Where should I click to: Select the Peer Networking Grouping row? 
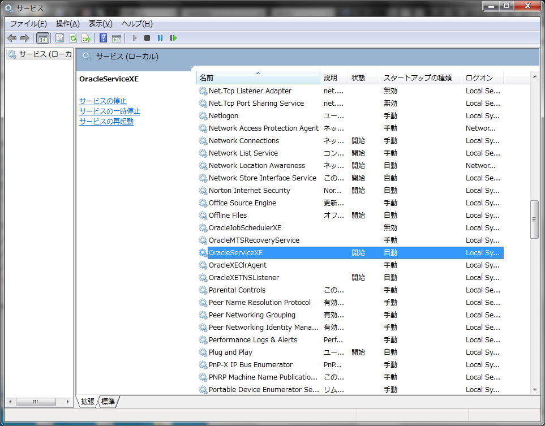350,315
